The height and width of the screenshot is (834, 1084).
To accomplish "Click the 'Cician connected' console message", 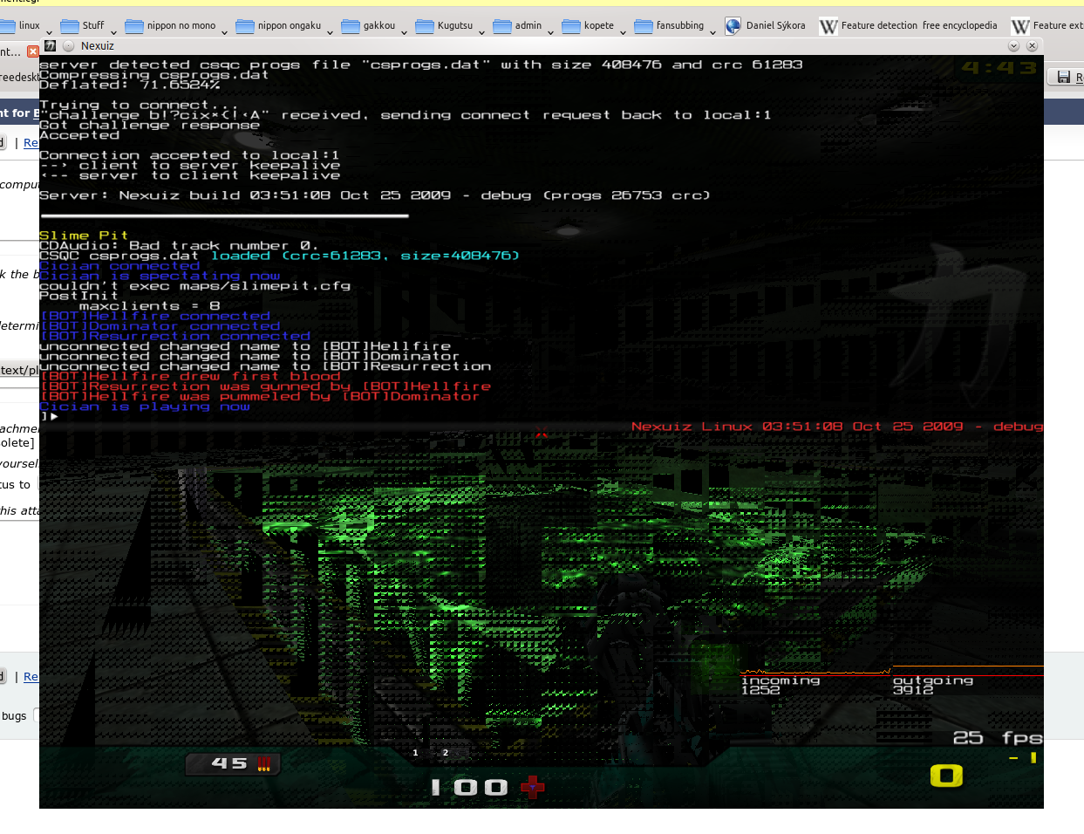I will point(119,266).
